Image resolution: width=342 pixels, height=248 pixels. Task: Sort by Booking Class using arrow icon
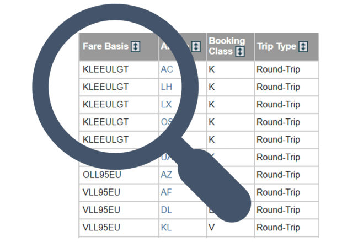point(240,52)
